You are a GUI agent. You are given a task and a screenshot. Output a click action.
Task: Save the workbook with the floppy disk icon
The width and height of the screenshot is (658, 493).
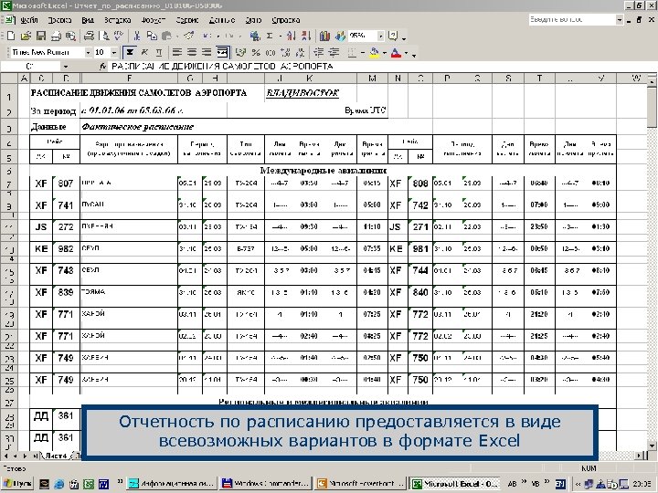point(41,36)
